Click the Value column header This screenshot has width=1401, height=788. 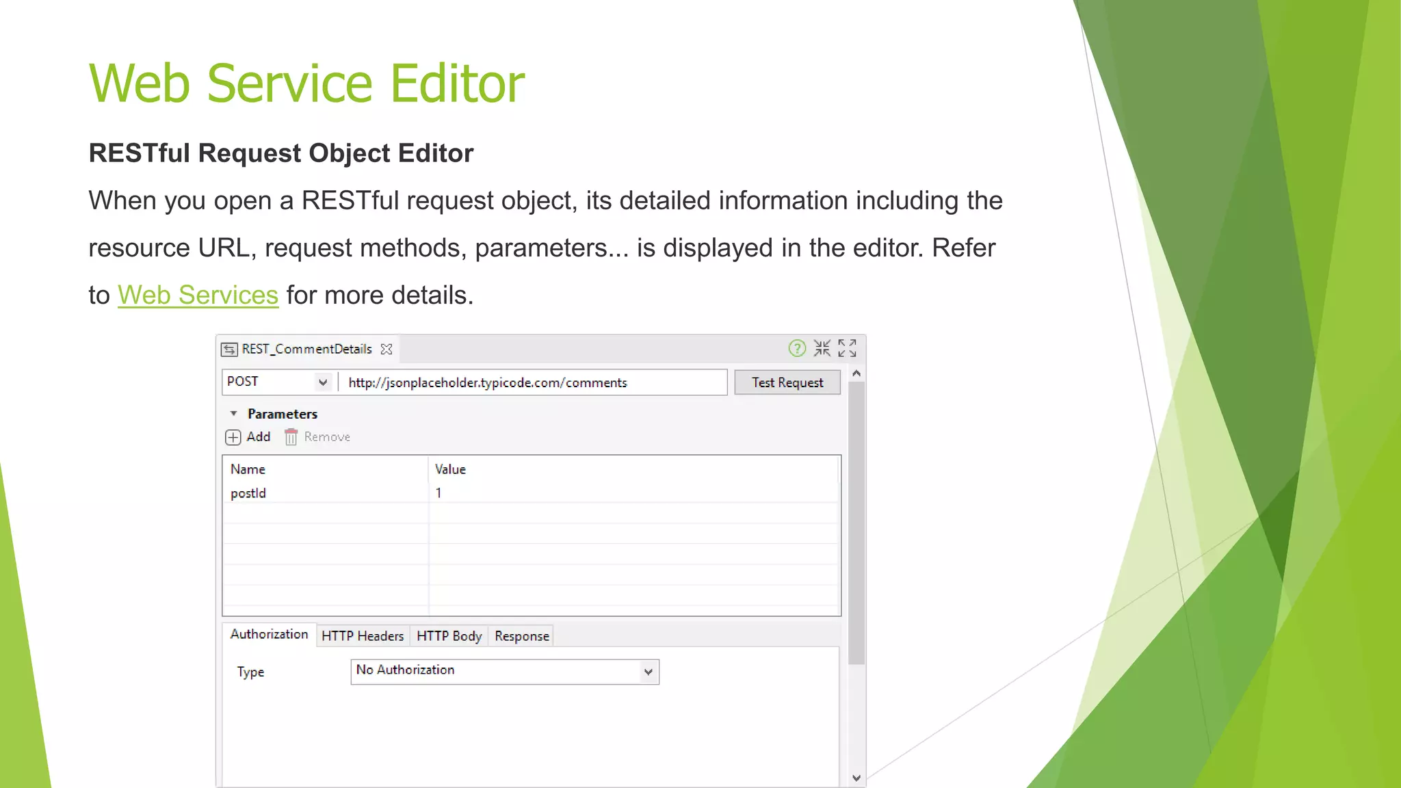(x=634, y=469)
